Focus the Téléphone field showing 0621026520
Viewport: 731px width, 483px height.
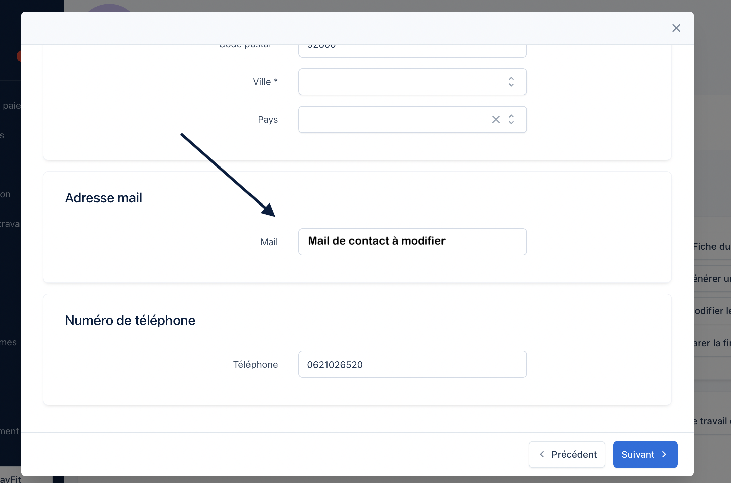click(x=412, y=364)
